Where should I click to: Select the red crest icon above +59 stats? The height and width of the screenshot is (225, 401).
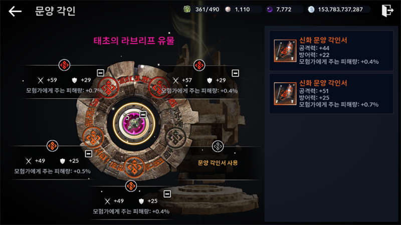pos(65,65)
